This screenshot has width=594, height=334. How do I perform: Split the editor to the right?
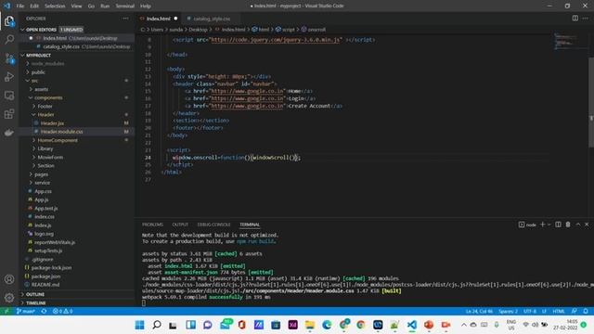tap(575, 19)
